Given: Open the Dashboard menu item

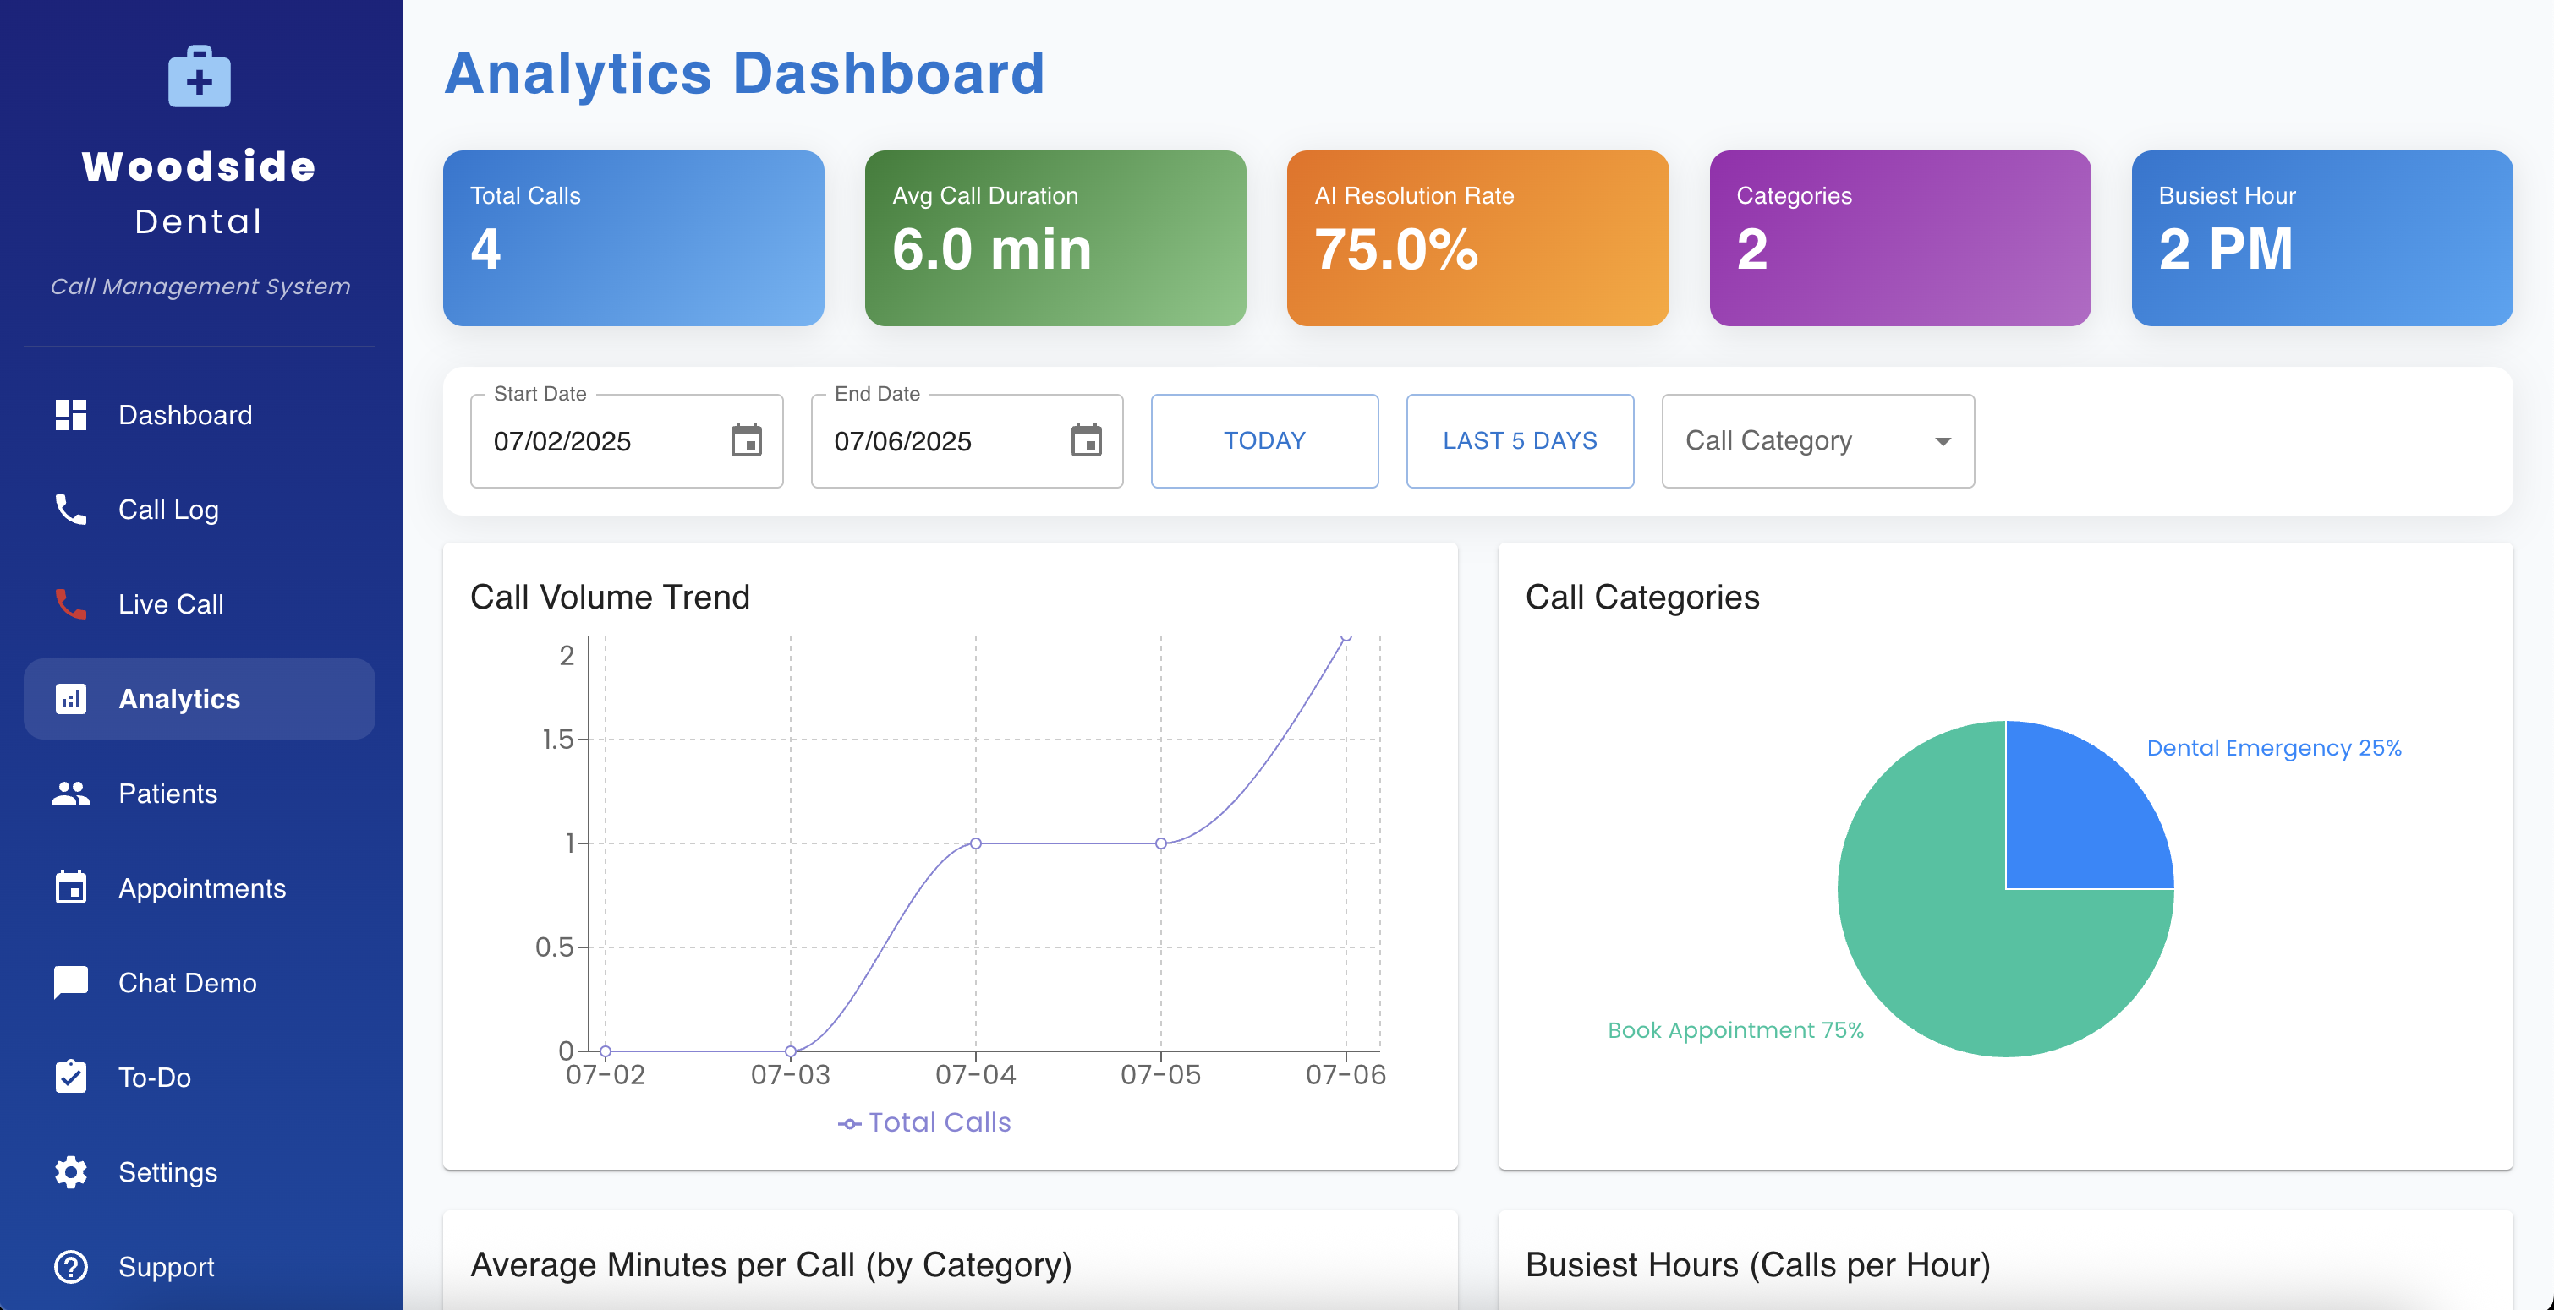Looking at the screenshot, I should click(200, 415).
